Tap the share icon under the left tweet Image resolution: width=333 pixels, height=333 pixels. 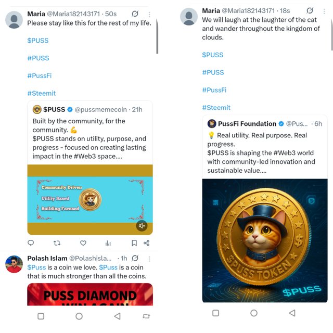[x=147, y=243]
